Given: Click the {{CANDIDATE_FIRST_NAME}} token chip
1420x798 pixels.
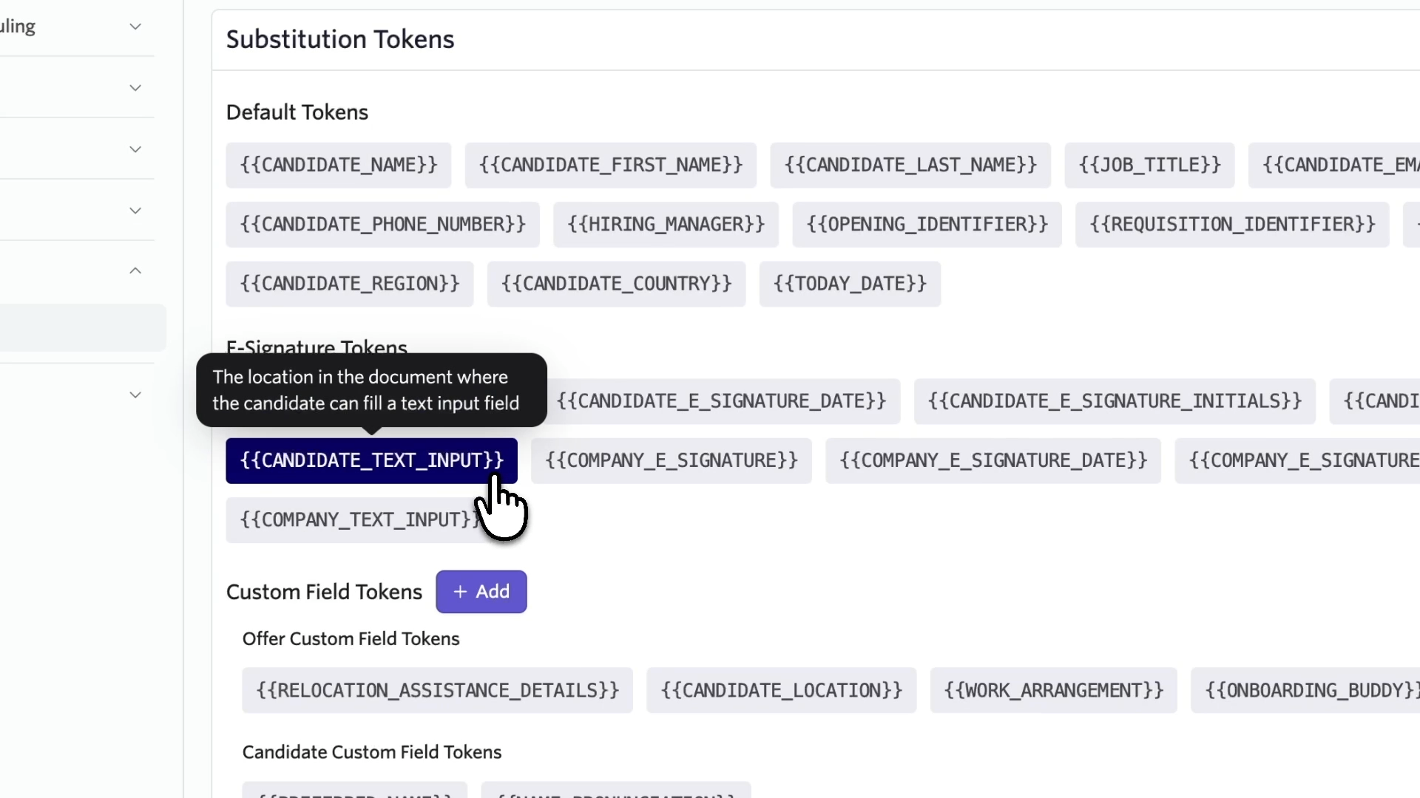Looking at the screenshot, I should pyautogui.click(x=610, y=165).
